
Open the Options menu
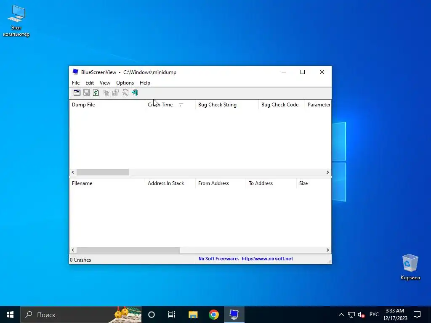coord(125,83)
